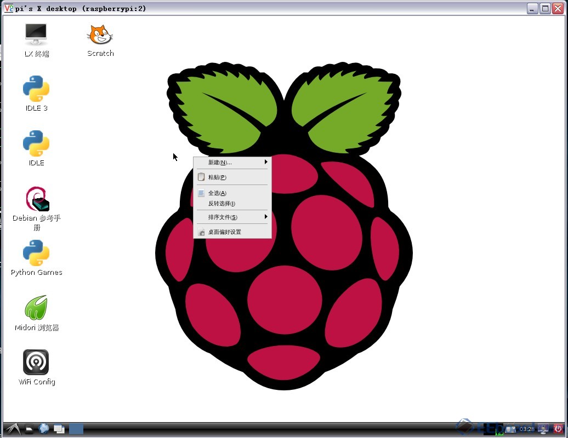568x438 pixels.
Task: Open the taskbar web browser icon
Action: 44,429
